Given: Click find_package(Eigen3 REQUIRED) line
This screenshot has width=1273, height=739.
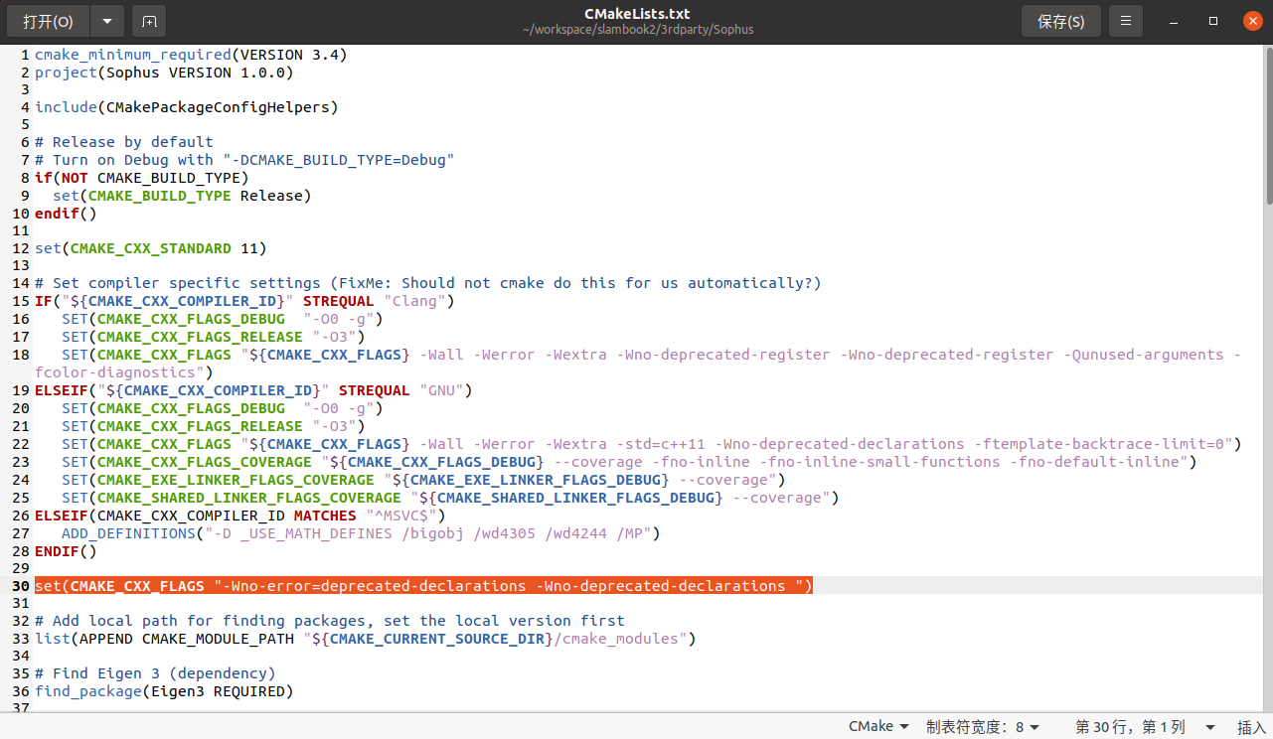Looking at the screenshot, I should [164, 691].
